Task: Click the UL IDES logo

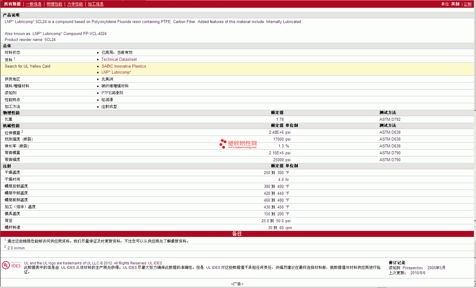Action: 11,265
